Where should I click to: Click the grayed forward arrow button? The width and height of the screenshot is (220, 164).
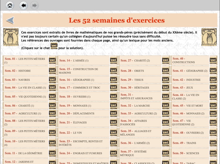coord(34,6)
